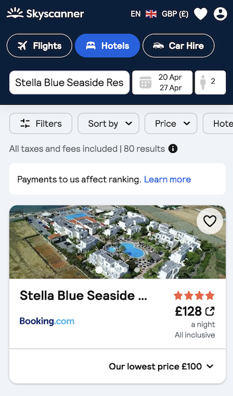Click the info icon beside 80 results

[x=173, y=149]
